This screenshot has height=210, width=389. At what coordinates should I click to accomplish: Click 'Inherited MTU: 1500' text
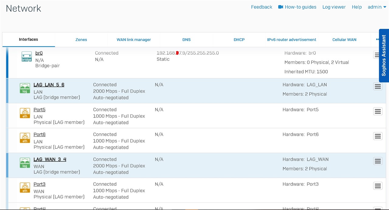(x=306, y=72)
